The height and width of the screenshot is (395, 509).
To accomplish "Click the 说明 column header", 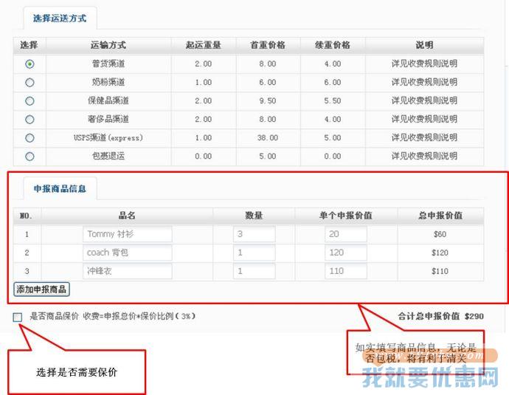I will click(425, 45).
